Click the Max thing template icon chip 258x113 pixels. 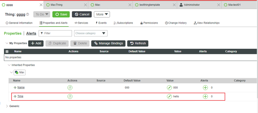click(x=20, y=72)
